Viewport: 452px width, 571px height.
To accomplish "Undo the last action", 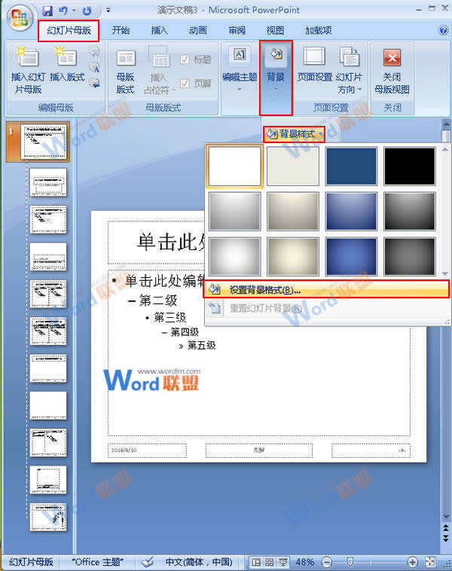I will point(63,11).
